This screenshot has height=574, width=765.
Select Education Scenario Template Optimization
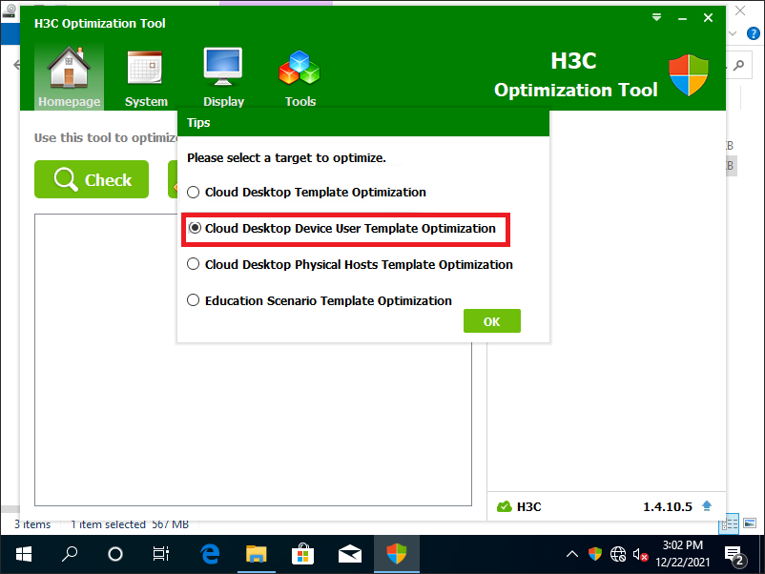pyautogui.click(x=320, y=300)
